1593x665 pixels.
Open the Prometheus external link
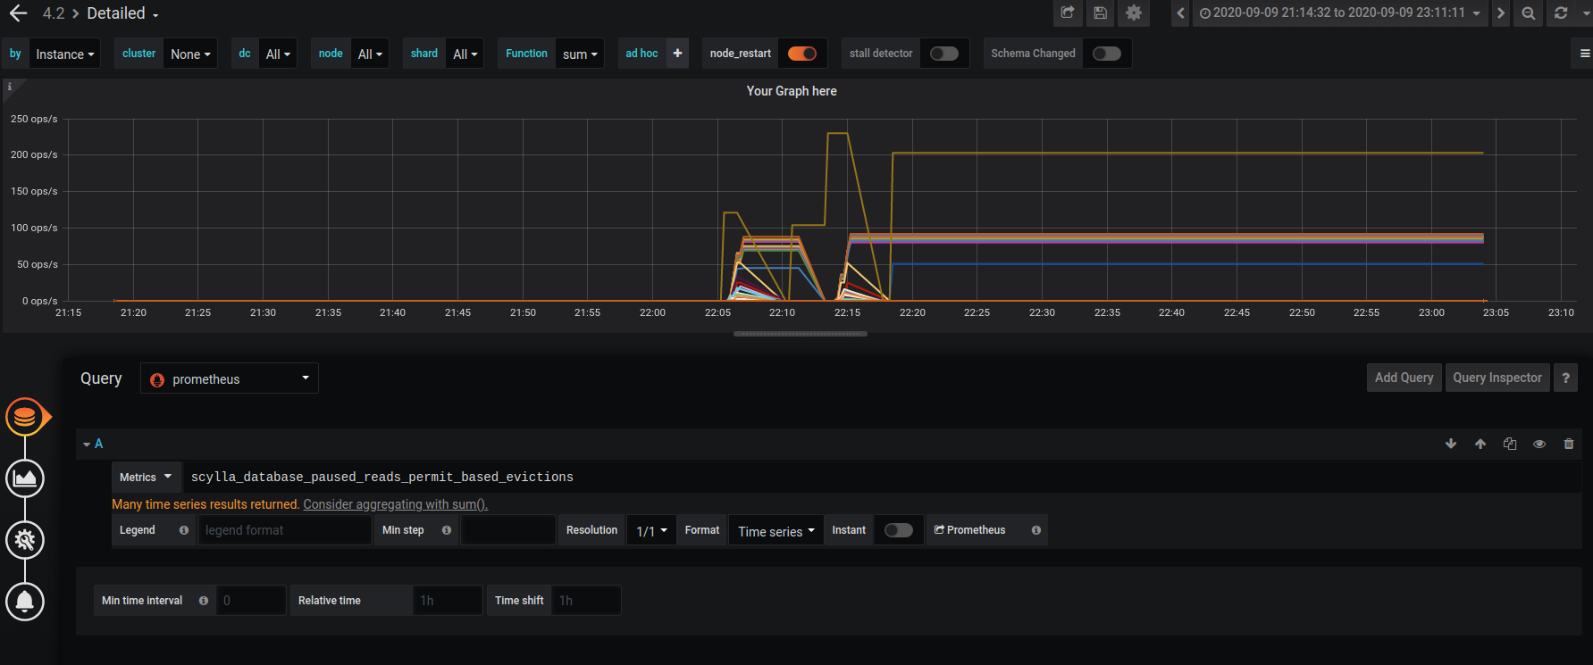pyautogui.click(x=970, y=530)
